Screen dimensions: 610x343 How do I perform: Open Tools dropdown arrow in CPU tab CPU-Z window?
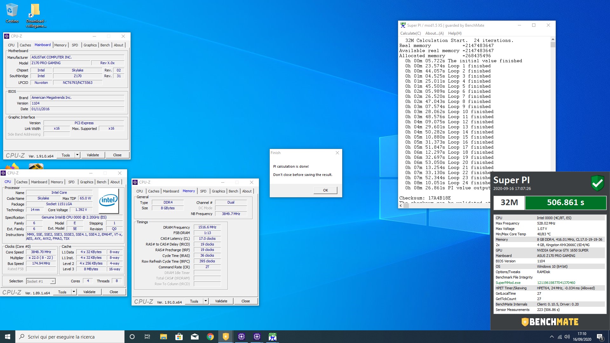pyautogui.click(x=74, y=292)
